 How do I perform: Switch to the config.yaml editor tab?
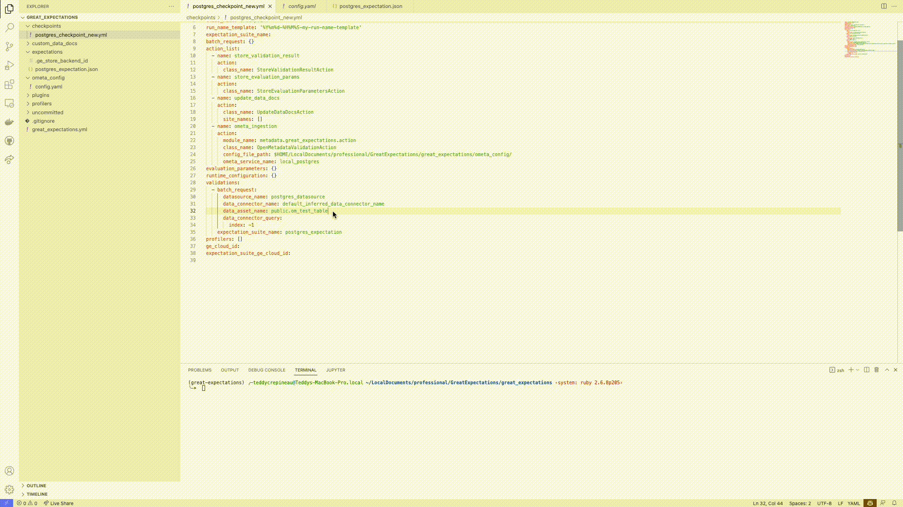click(x=301, y=6)
